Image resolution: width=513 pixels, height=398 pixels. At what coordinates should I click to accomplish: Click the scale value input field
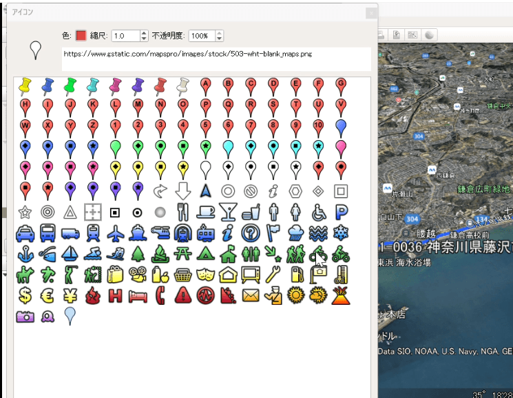(x=125, y=35)
